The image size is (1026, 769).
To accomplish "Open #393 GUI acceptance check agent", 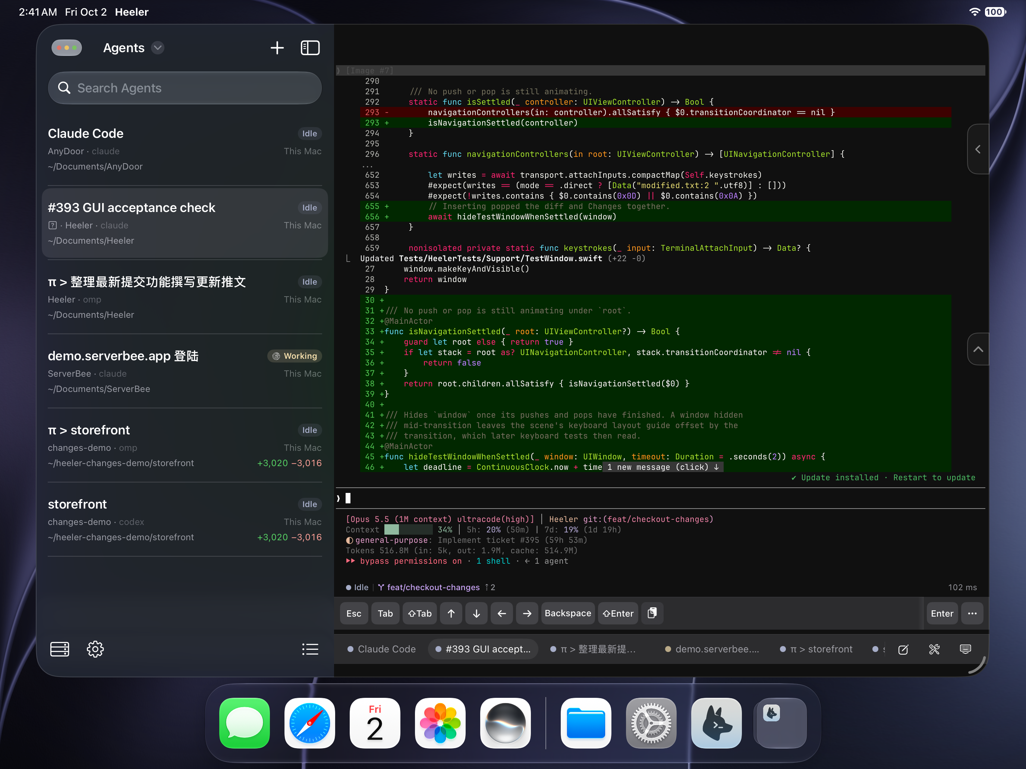I will [x=185, y=224].
